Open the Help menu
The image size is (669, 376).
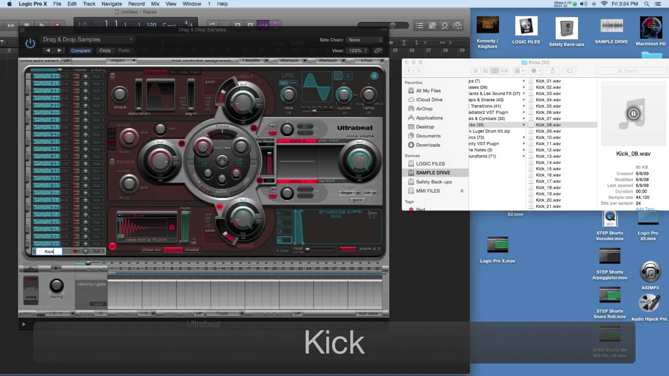click(222, 4)
